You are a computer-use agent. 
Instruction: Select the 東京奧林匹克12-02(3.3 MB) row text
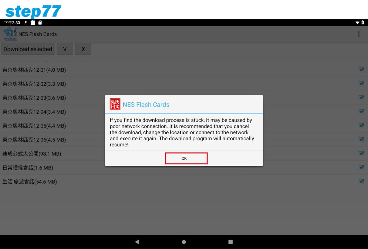[34, 84]
